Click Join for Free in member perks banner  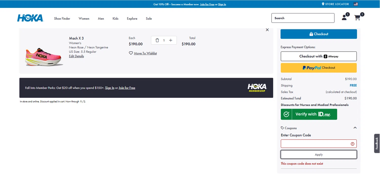(127, 88)
